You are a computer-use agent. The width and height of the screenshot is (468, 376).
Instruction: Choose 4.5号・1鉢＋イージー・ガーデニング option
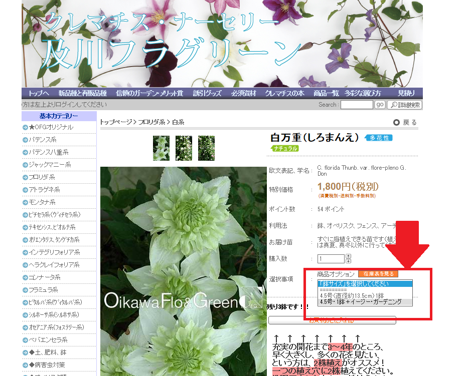[365, 302]
